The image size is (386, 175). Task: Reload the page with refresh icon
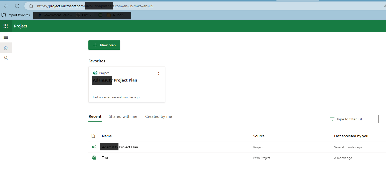click(17, 6)
